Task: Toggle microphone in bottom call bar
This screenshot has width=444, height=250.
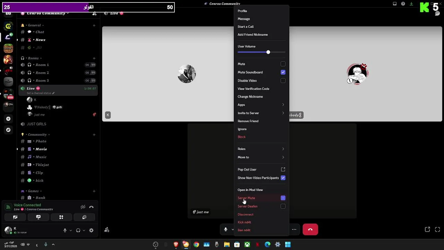Action: [225, 230]
